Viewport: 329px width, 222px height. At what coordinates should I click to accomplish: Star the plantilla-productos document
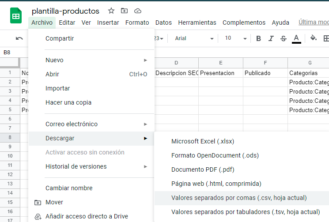(111, 11)
